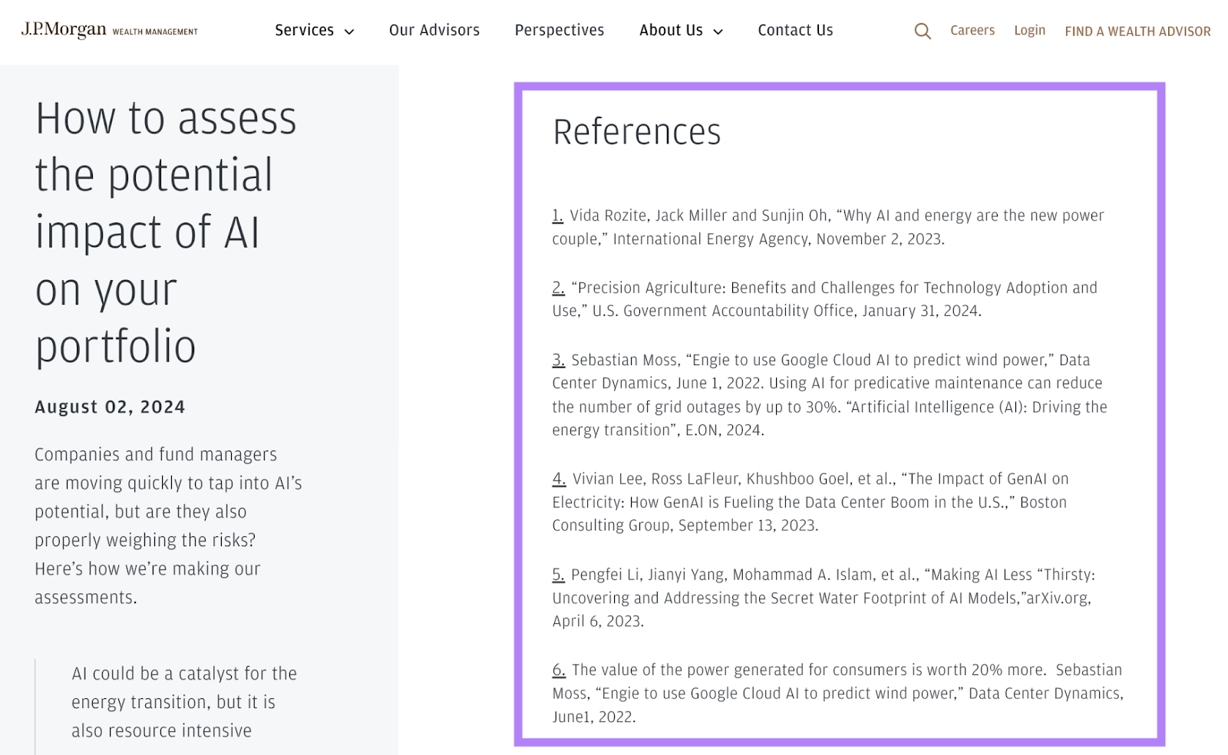Click reference 6 from Data Center Dynamics
The image size is (1228, 755).
(x=556, y=669)
